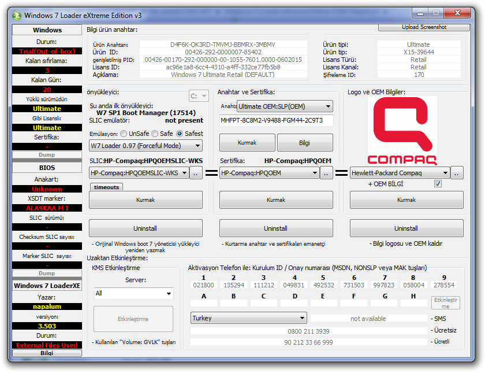
Task: Click the Windows 7 Loader title bar icon
Action: [17, 15]
